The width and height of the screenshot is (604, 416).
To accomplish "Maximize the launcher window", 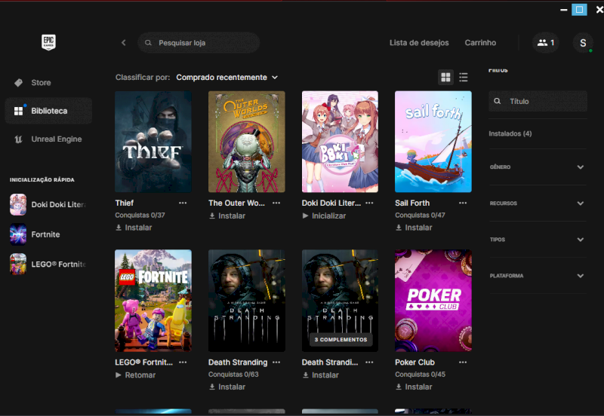I will [x=579, y=10].
